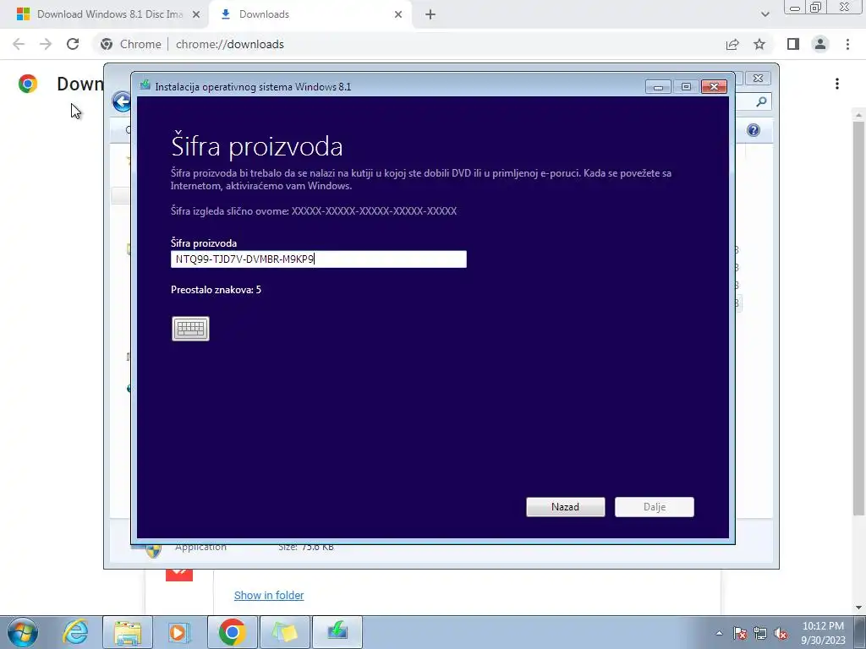Bookmark this page with star icon
Image resolution: width=866 pixels, height=649 pixels.
coord(759,44)
